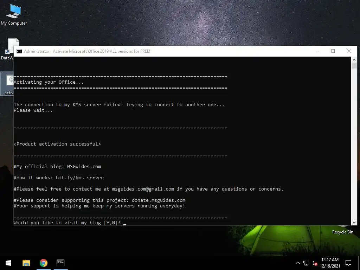Show hidden system tray icons
This screenshot has height=270, width=360.
tap(297, 263)
